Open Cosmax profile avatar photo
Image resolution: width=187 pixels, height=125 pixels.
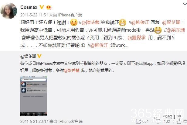[9, 11]
